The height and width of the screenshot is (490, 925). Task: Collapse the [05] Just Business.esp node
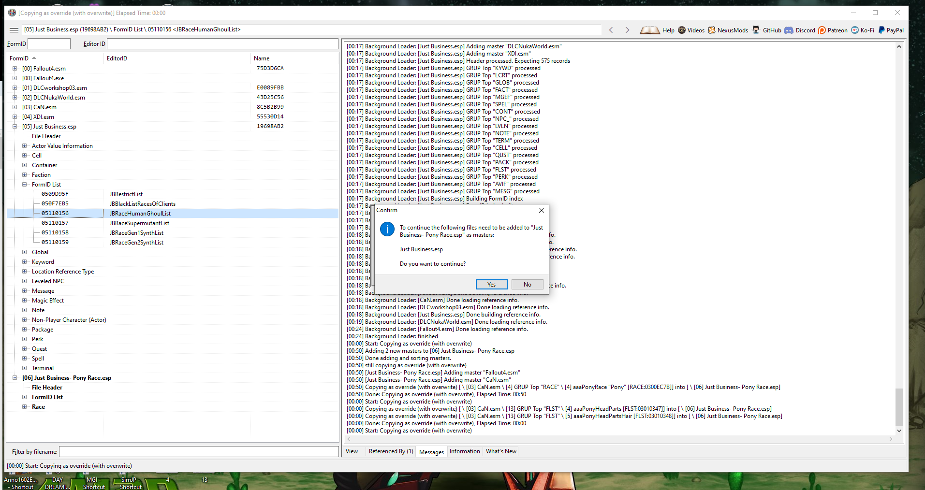15,127
